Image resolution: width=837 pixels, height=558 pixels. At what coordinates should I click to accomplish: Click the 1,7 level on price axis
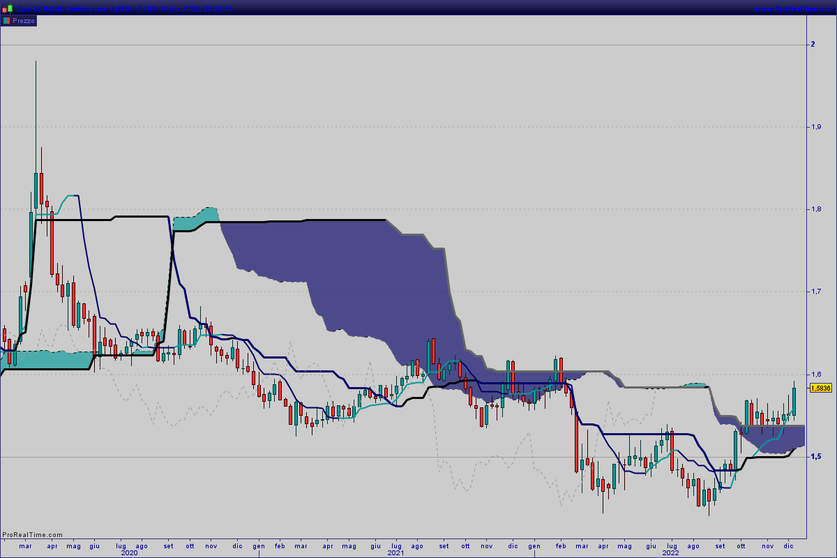[x=815, y=292]
